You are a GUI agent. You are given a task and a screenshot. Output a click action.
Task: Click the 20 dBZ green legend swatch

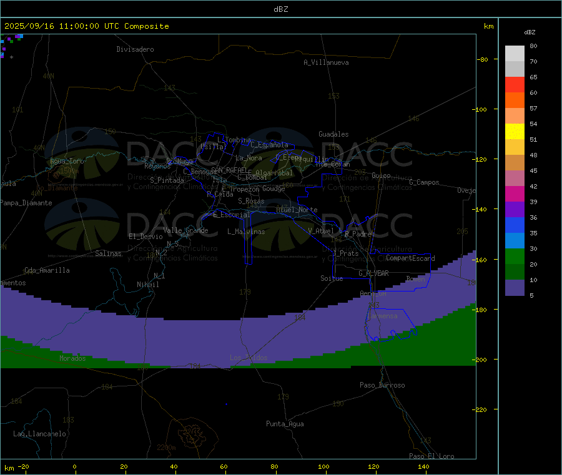click(x=515, y=256)
